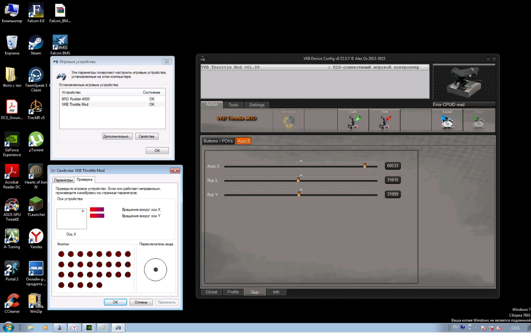
Task: Click the Дополнительно... button
Action: tap(117, 137)
